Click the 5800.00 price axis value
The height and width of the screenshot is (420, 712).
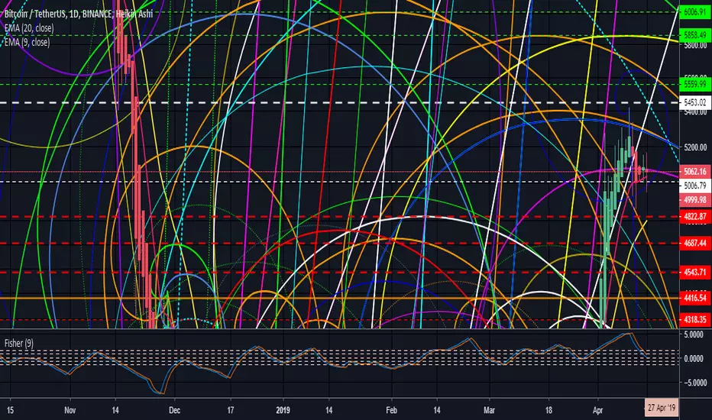pyautogui.click(x=695, y=45)
